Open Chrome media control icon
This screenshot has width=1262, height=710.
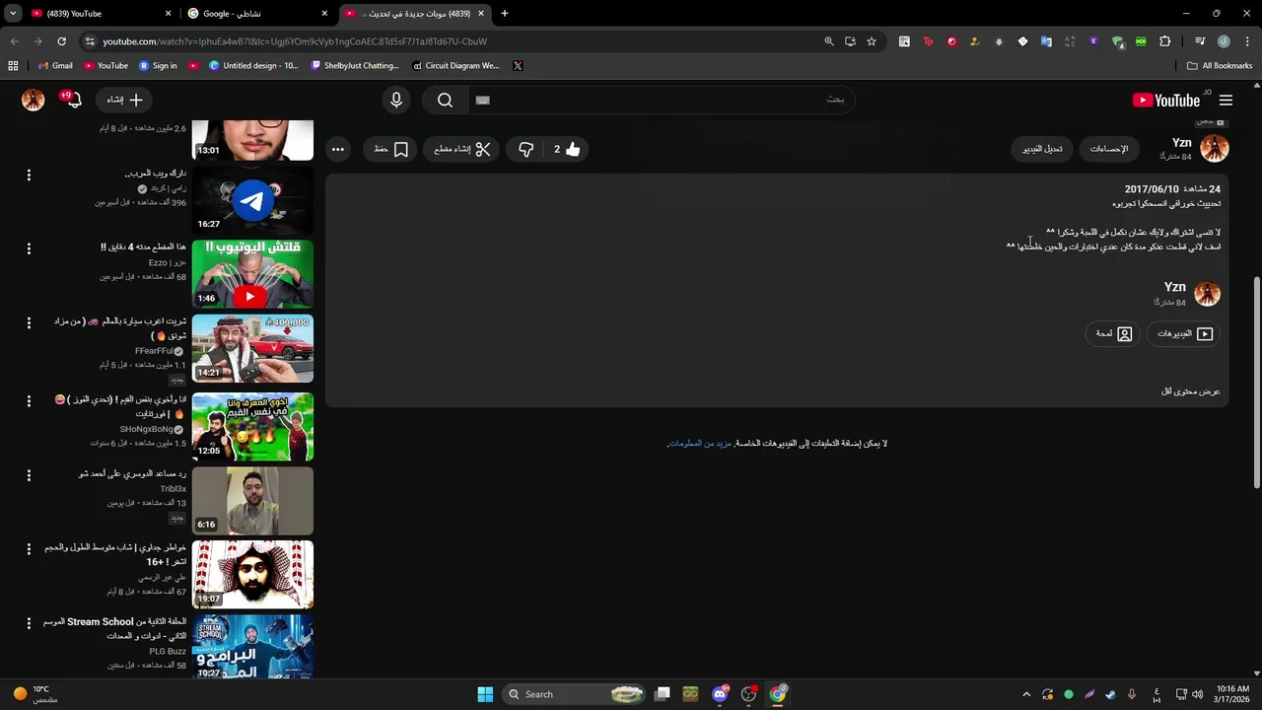point(1200,41)
